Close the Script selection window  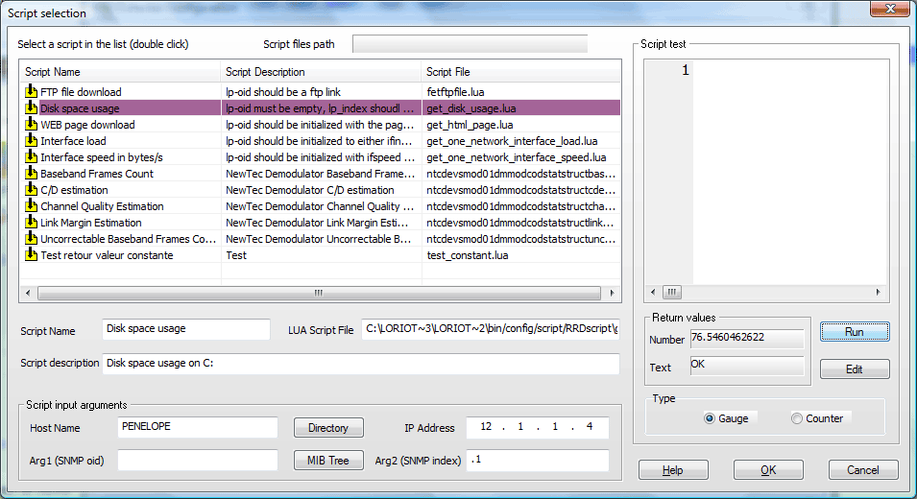pyautogui.click(x=889, y=9)
